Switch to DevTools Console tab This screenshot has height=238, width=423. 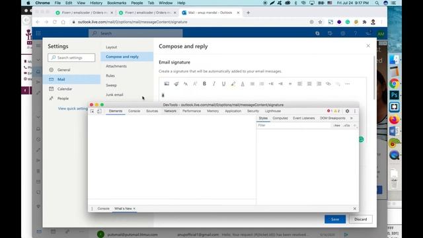click(134, 111)
